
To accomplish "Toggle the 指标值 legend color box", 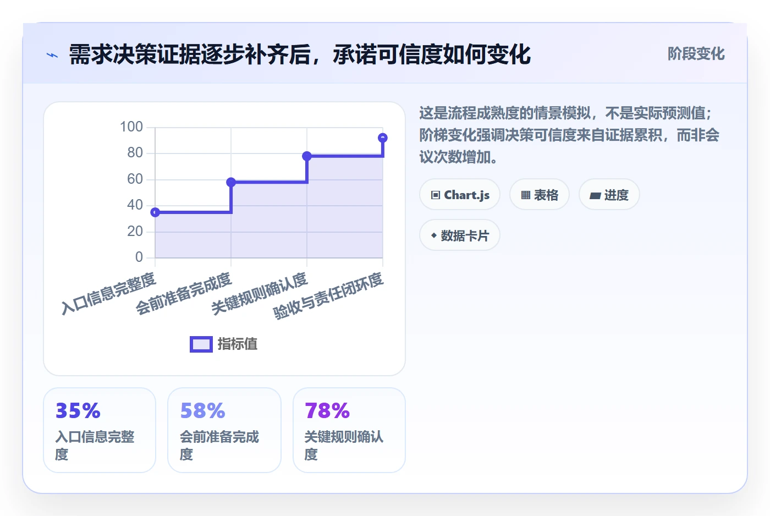I will (201, 344).
